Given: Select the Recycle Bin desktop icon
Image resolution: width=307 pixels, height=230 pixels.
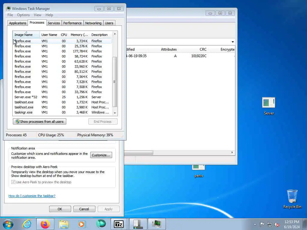Looking at the screenshot, I should (292, 199).
